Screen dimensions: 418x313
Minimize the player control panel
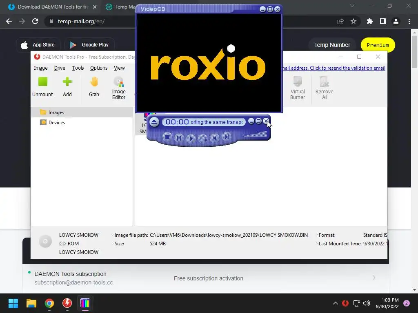[251, 121]
